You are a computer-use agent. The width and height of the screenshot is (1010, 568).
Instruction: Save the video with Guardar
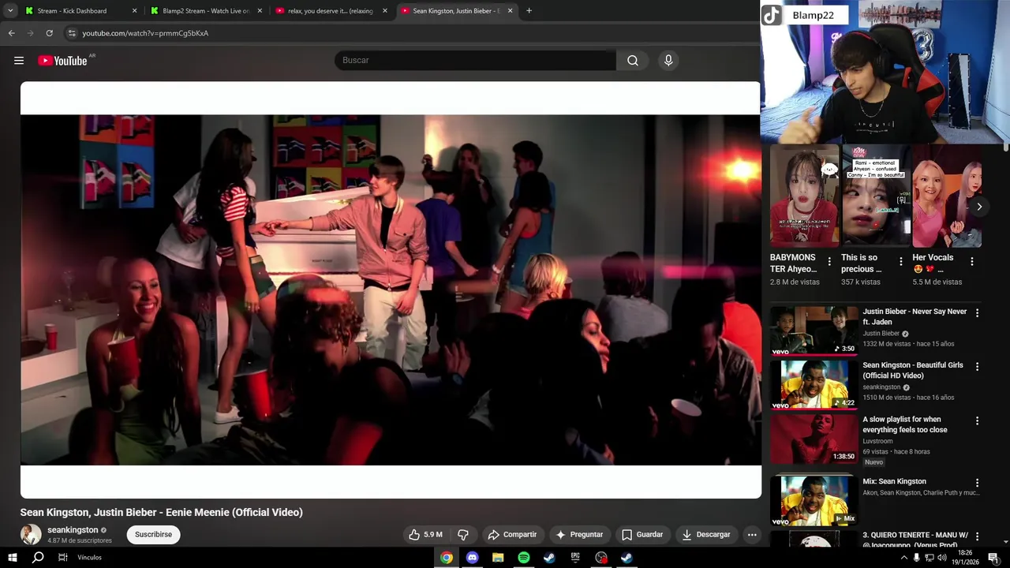[642, 535]
